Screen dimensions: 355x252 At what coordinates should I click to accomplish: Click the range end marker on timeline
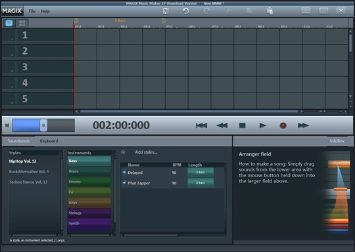(164, 21)
